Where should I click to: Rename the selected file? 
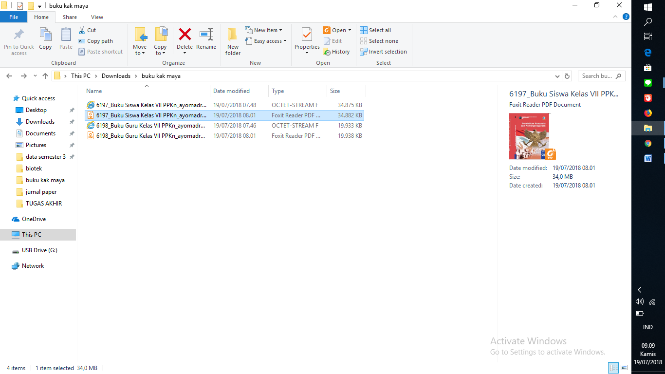(x=206, y=40)
